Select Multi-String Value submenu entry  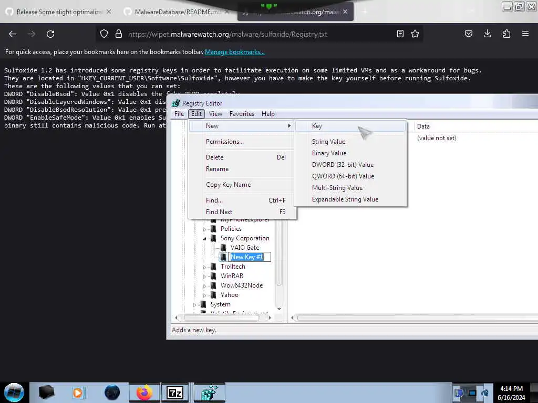pyautogui.click(x=350, y=188)
